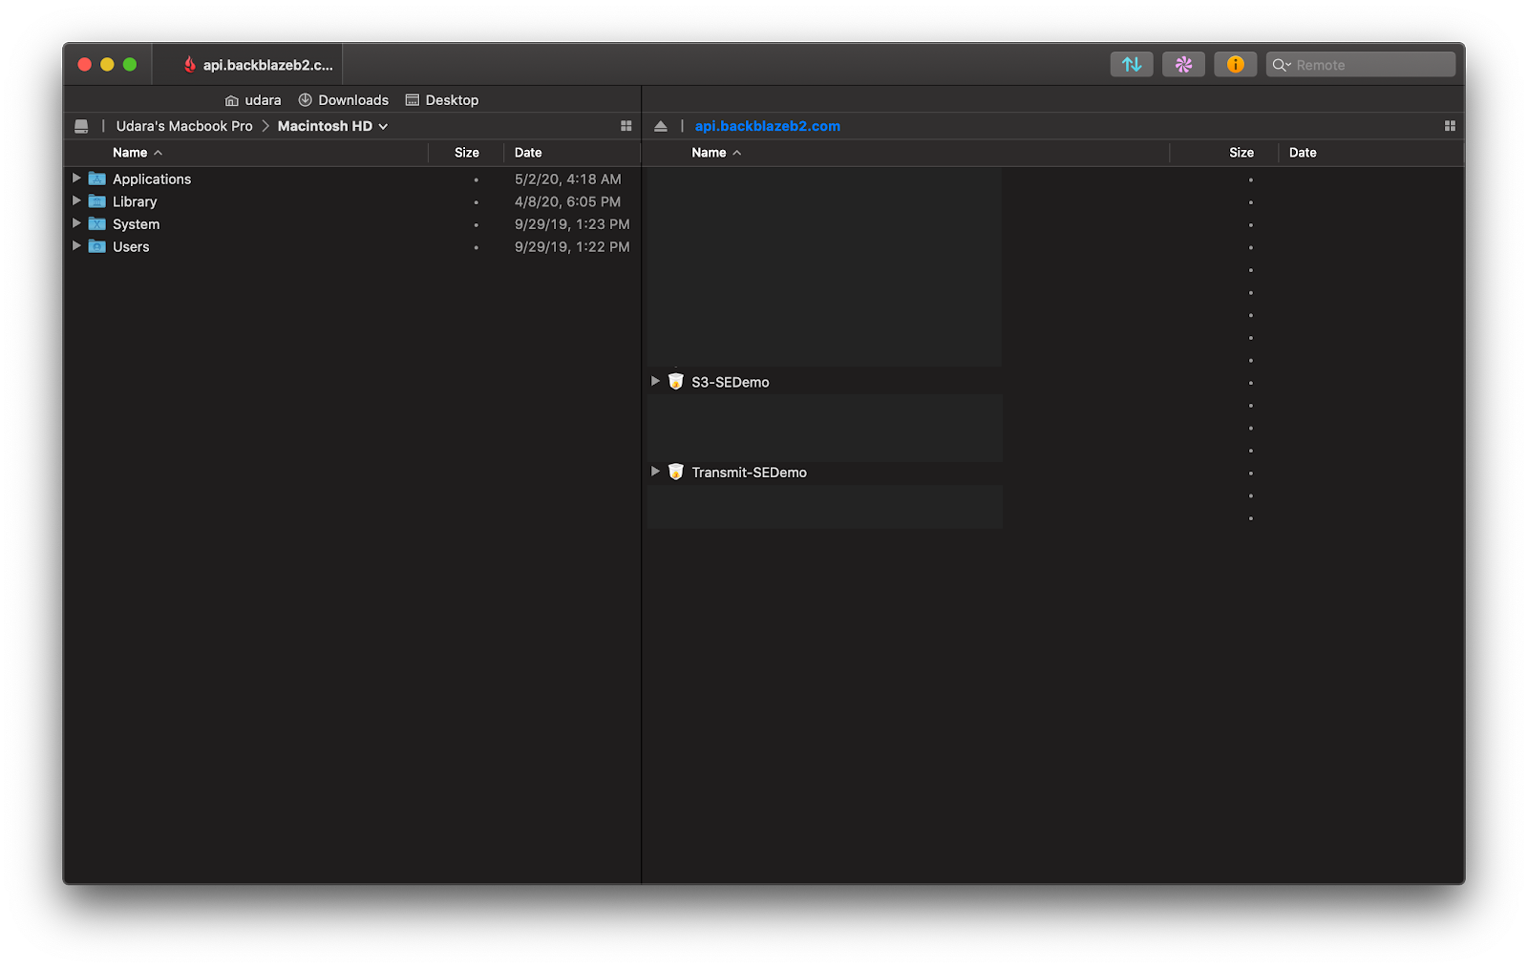This screenshot has height=968, width=1528.
Task: Click the green fullscreen window button
Action: [x=130, y=64]
